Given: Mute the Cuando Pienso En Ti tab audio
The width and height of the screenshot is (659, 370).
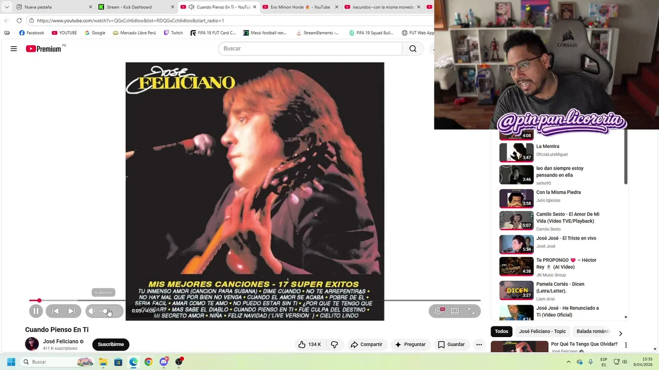Looking at the screenshot, I should 192,7.
